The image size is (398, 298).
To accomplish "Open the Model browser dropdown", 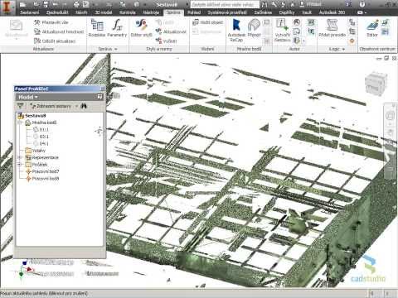I will (28, 97).
